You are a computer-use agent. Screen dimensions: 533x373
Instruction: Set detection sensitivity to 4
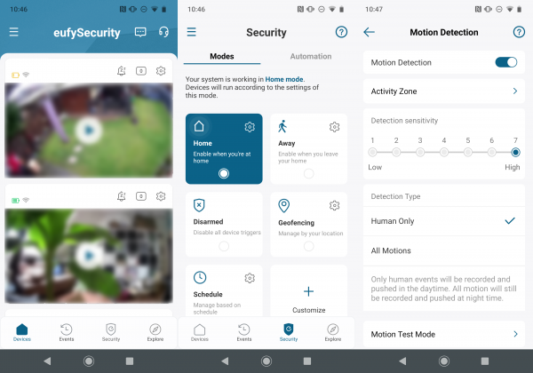(x=444, y=152)
